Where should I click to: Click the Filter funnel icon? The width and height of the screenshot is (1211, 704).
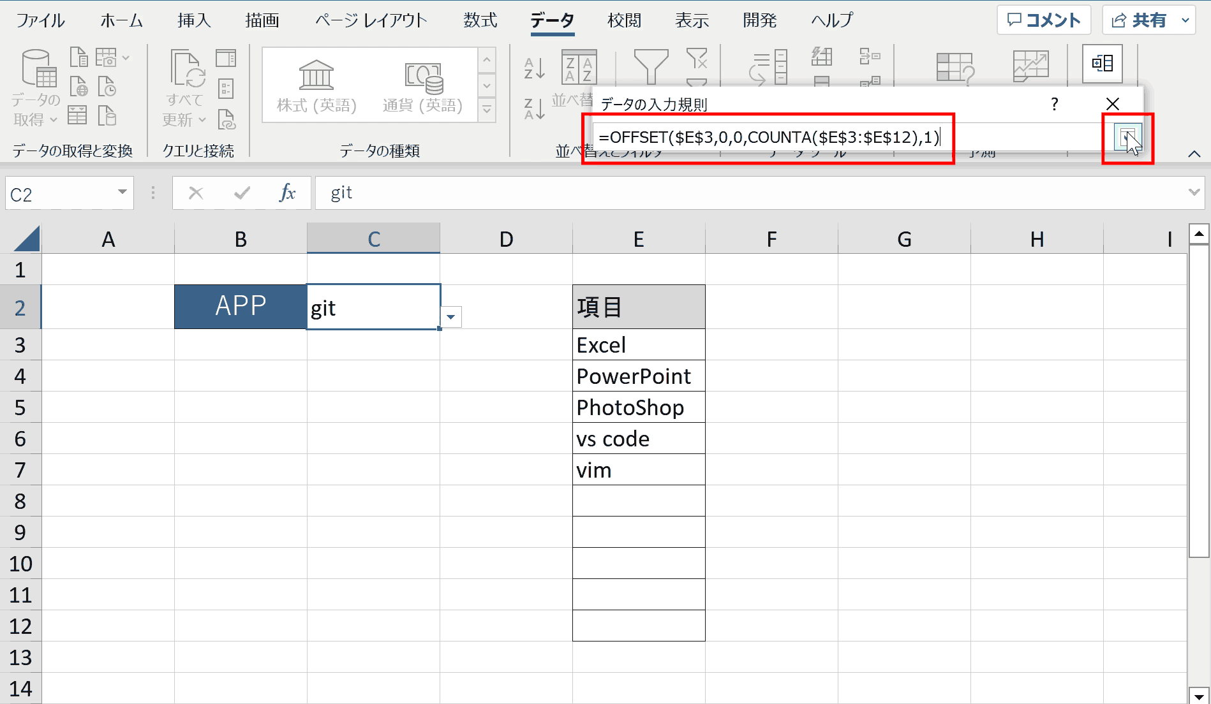click(x=651, y=66)
